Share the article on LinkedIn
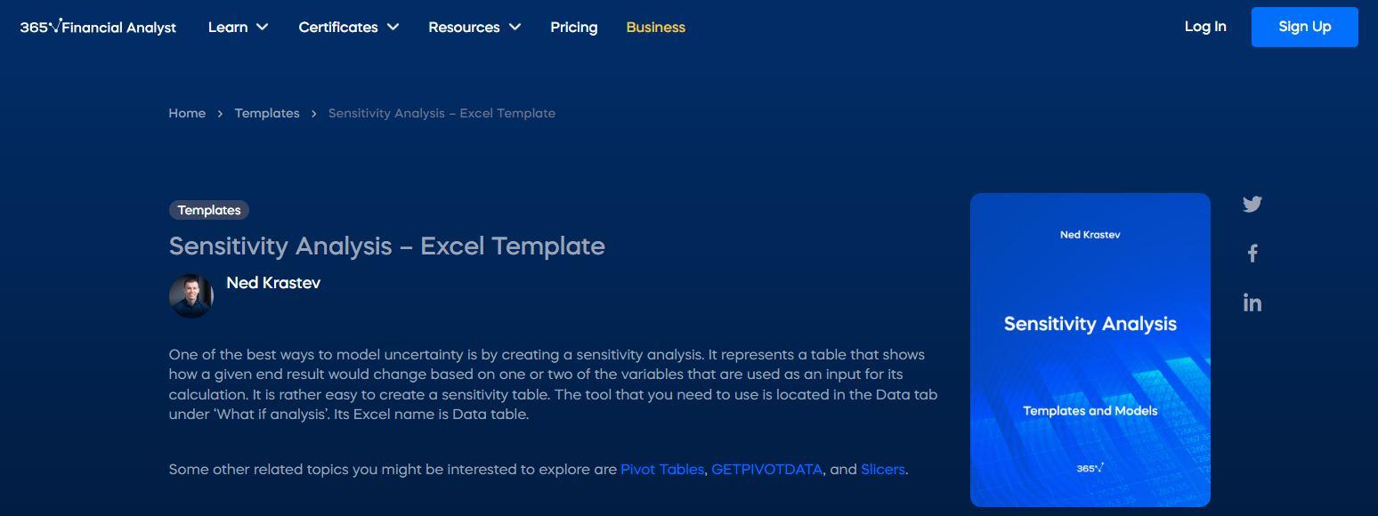1378x516 pixels. (1252, 302)
